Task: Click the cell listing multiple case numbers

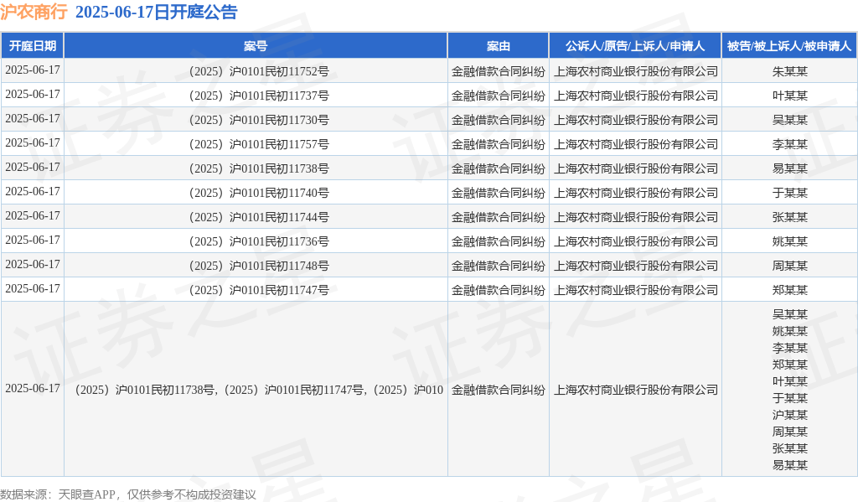Action: click(256, 390)
